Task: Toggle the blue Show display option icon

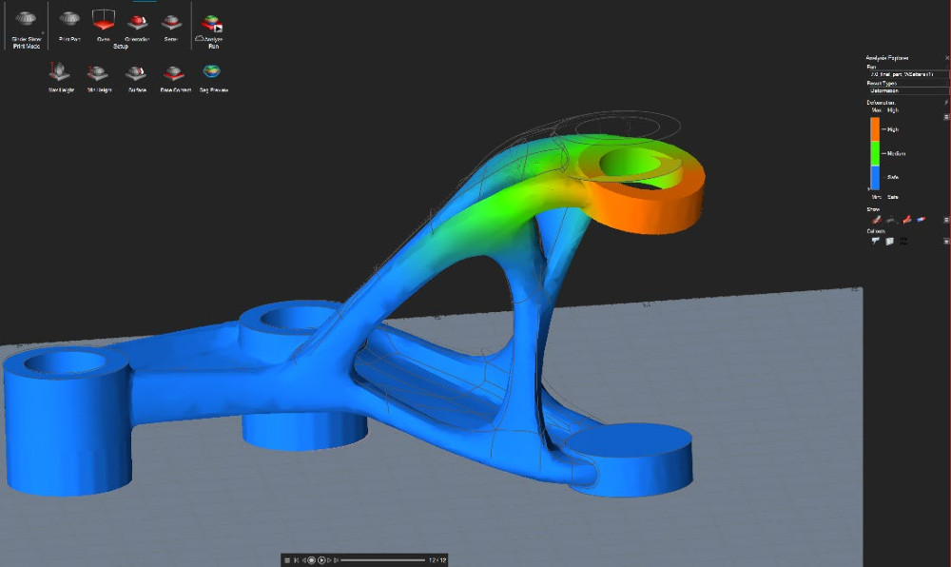Action: click(x=922, y=220)
